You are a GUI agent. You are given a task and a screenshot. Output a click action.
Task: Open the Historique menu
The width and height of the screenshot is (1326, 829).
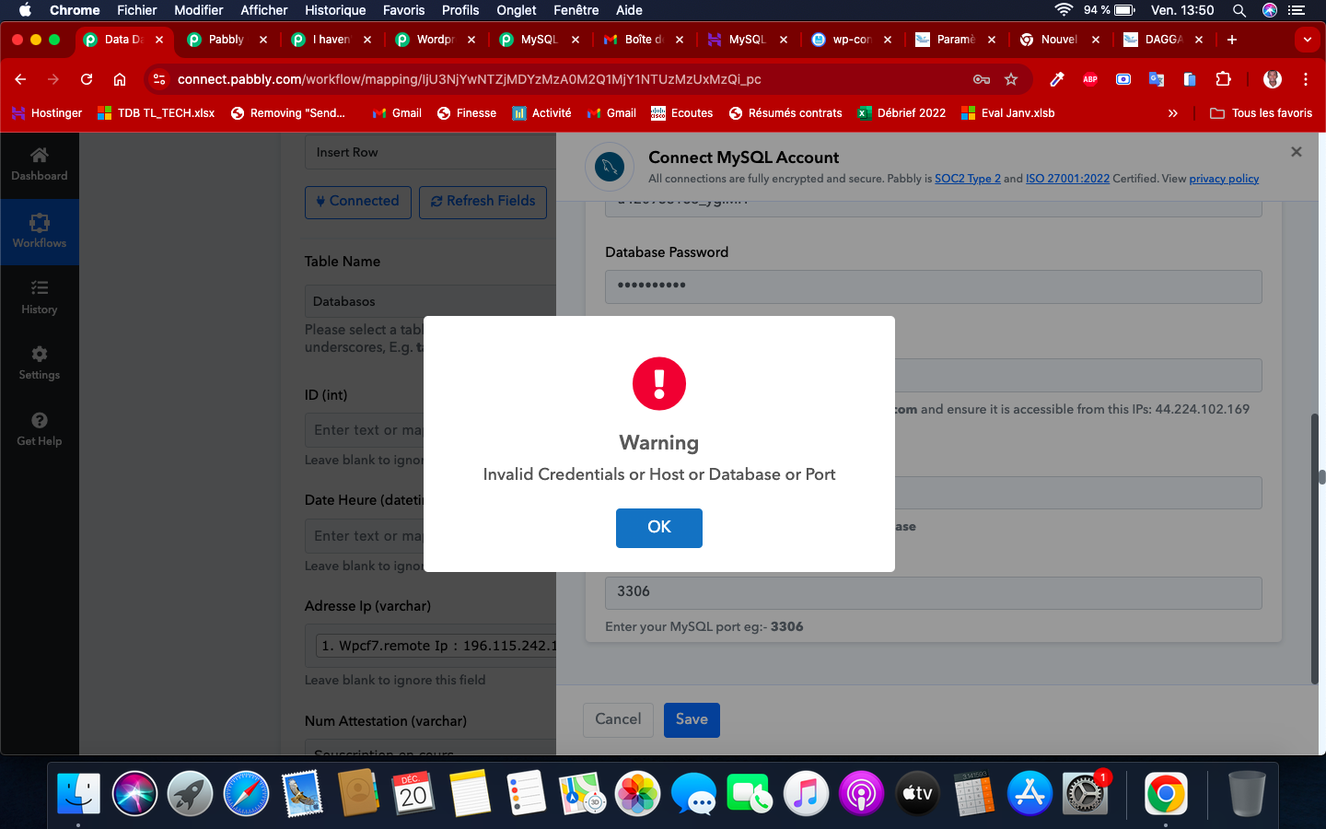tap(335, 10)
